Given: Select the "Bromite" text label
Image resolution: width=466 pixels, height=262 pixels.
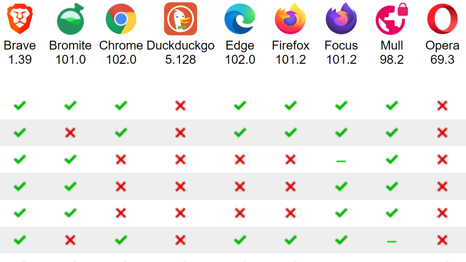Looking at the screenshot, I should point(70,46).
